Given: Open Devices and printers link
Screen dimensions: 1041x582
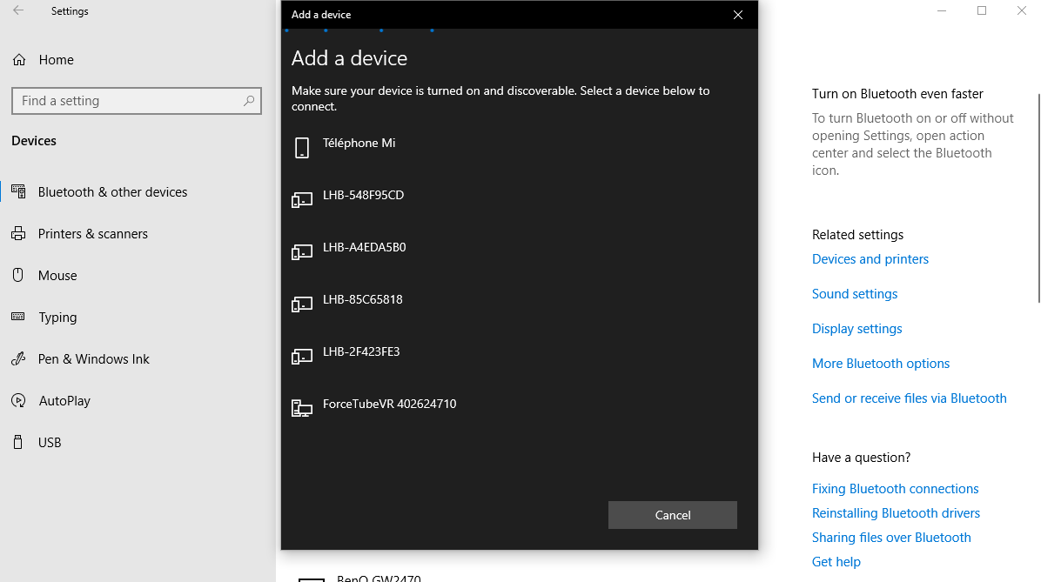Looking at the screenshot, I should [870, 259].
